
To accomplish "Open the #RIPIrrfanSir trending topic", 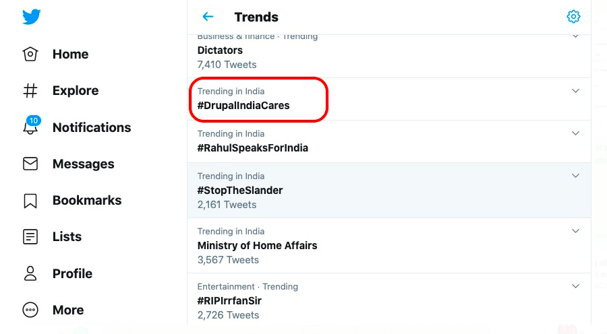I will (x=229, y=301).
